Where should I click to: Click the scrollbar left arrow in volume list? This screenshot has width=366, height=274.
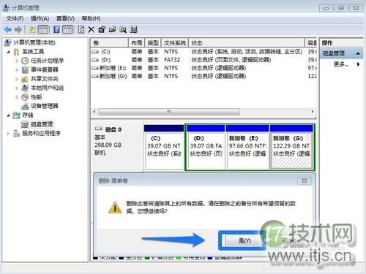click(x=94, y=112)
